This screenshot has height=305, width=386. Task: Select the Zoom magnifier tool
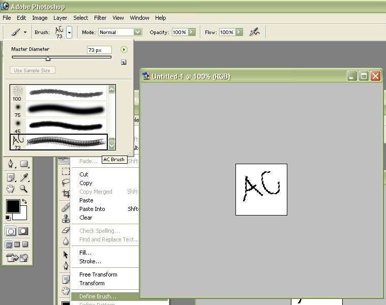pyautogui.click(x=23, y=189)
